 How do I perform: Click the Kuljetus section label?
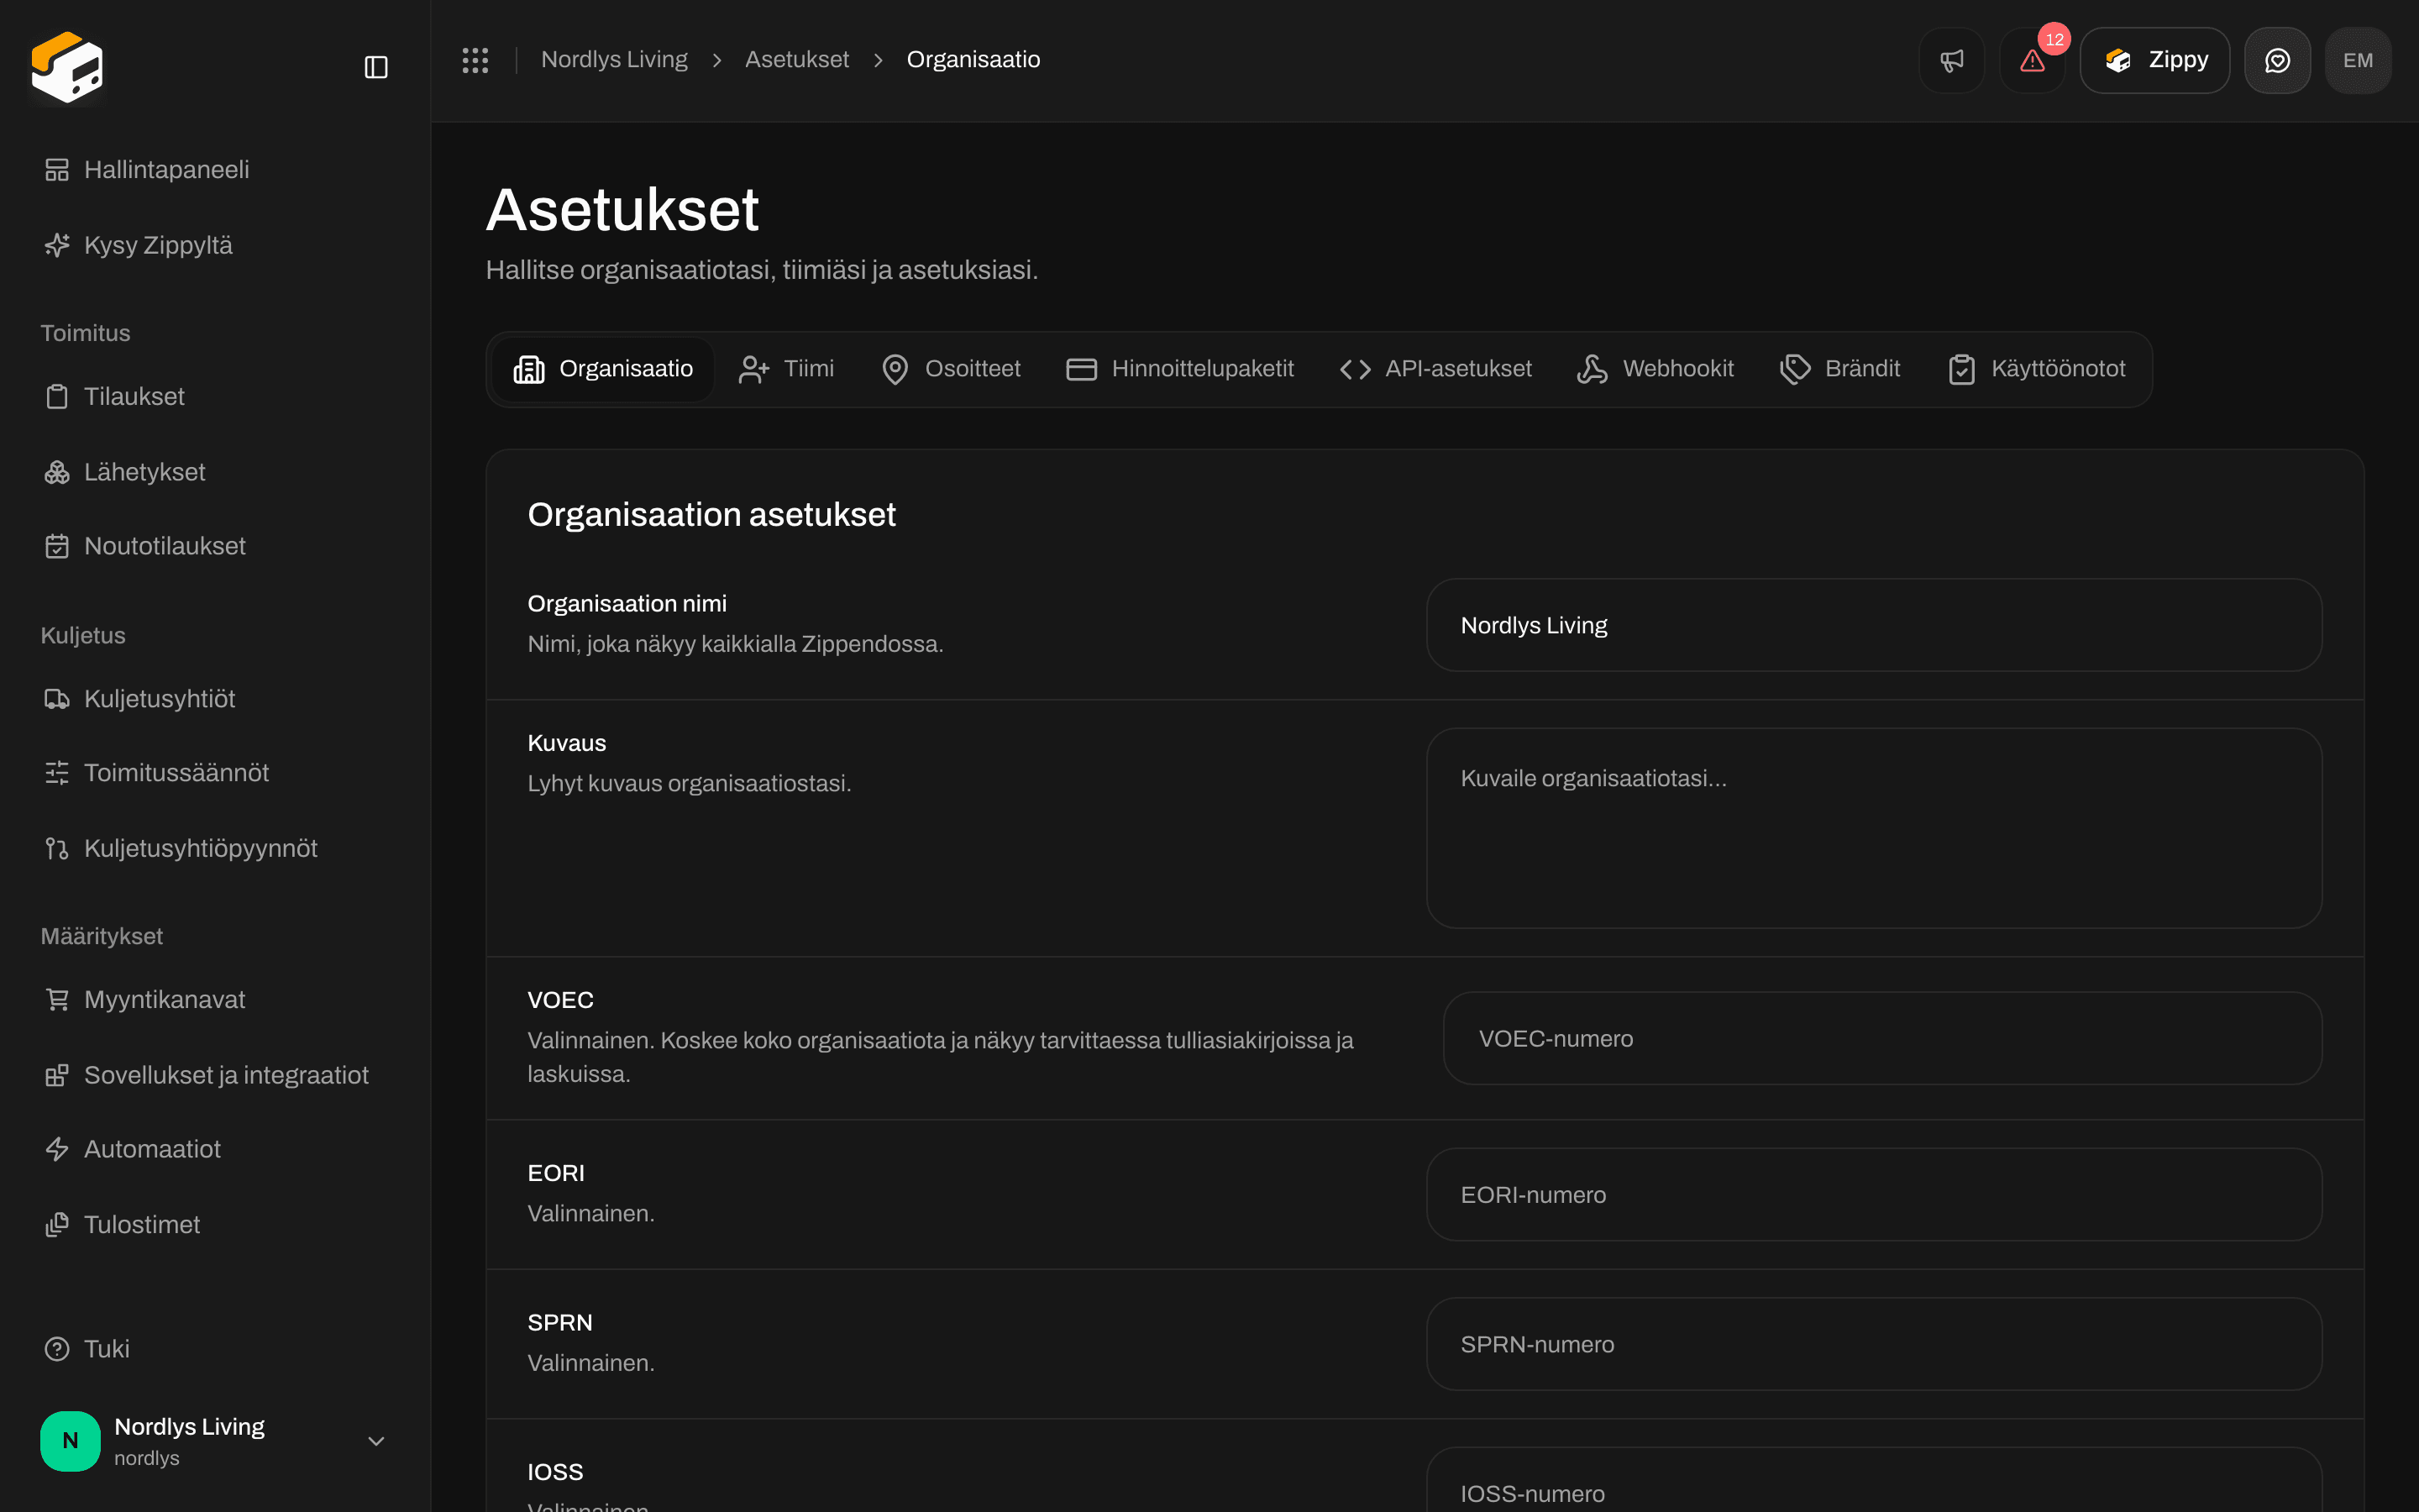click(83, 635)
